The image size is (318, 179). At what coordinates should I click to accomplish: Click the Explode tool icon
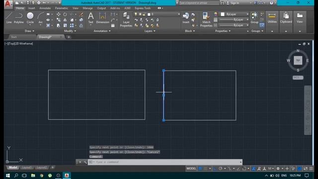(x=81, y=20)
